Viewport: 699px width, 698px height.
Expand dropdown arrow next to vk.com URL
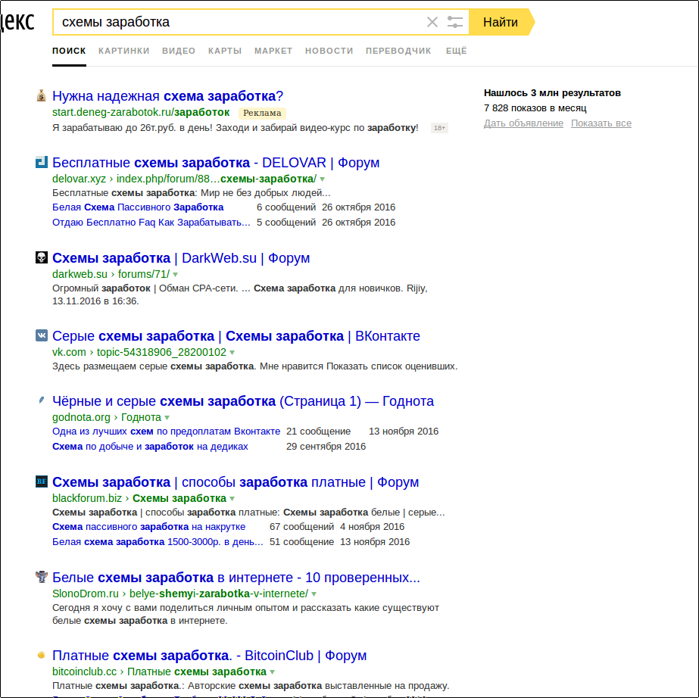(232, 353)
